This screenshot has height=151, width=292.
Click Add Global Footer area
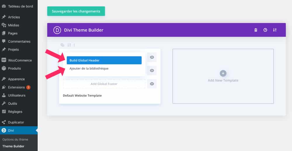104,84
